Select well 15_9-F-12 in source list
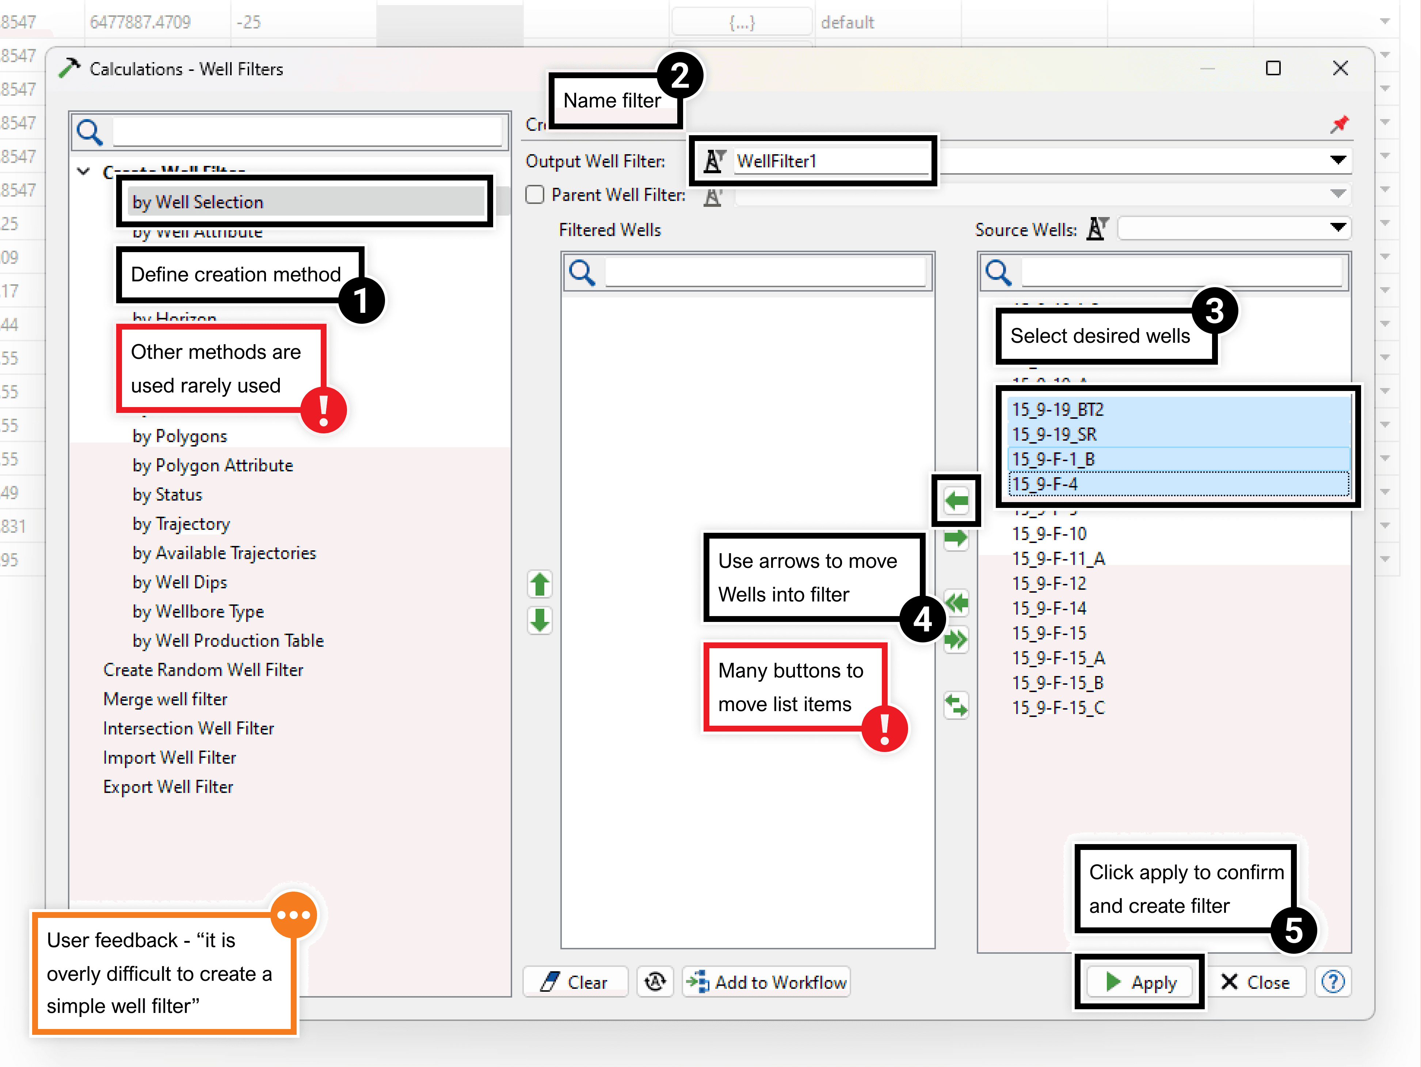The width and height of the screenshot is (1421, 1067). tap(1049, 584)
